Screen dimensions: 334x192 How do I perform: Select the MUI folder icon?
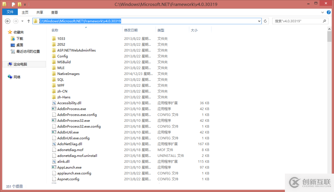54,68
